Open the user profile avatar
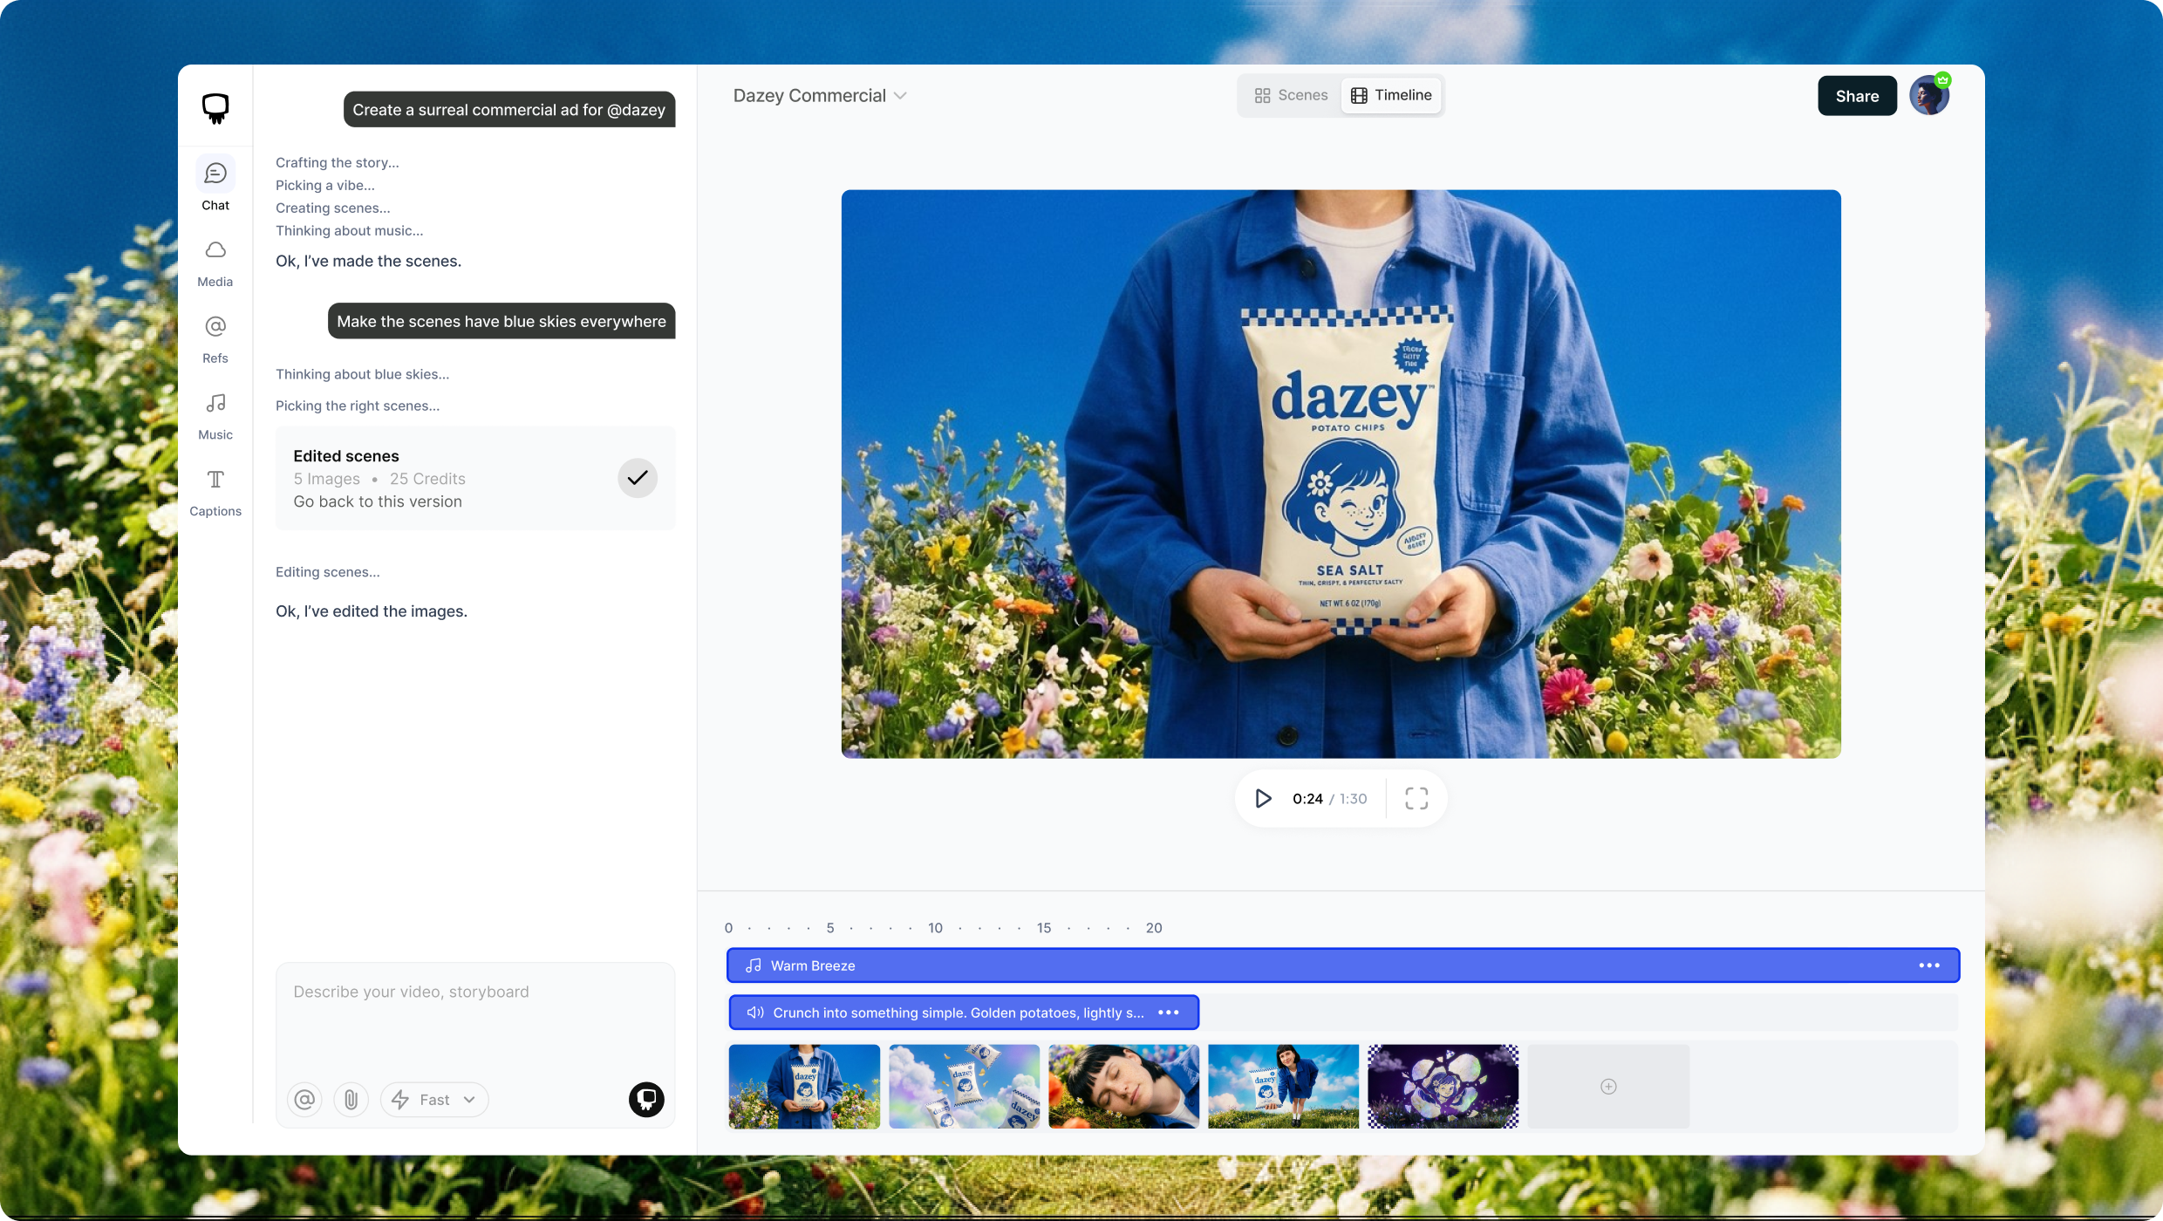This screenshot has height=1221, width=2163. [x=1929, y=95]
